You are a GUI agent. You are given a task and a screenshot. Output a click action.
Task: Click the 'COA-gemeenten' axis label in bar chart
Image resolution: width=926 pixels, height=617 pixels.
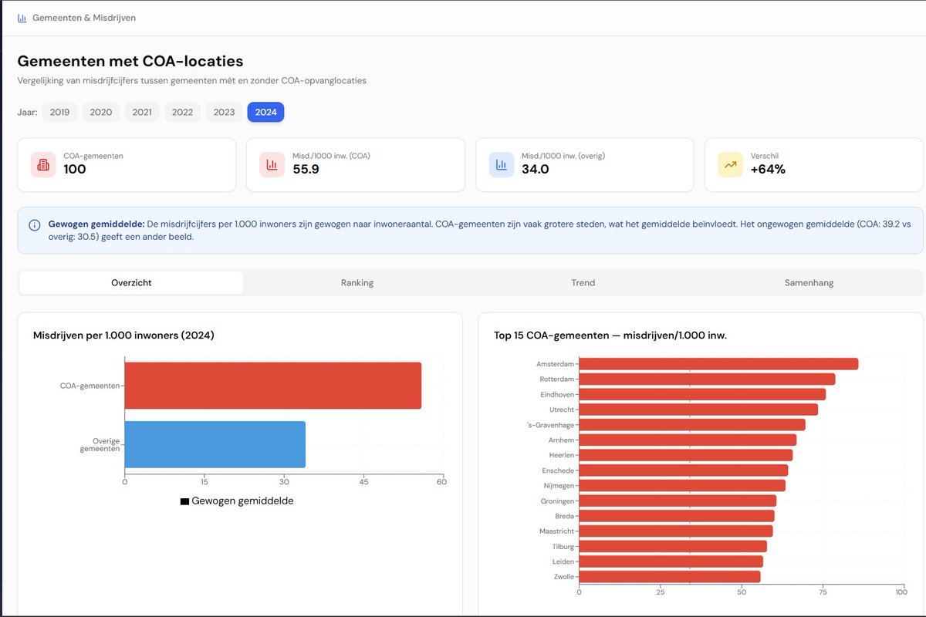[x=90, y=386]
